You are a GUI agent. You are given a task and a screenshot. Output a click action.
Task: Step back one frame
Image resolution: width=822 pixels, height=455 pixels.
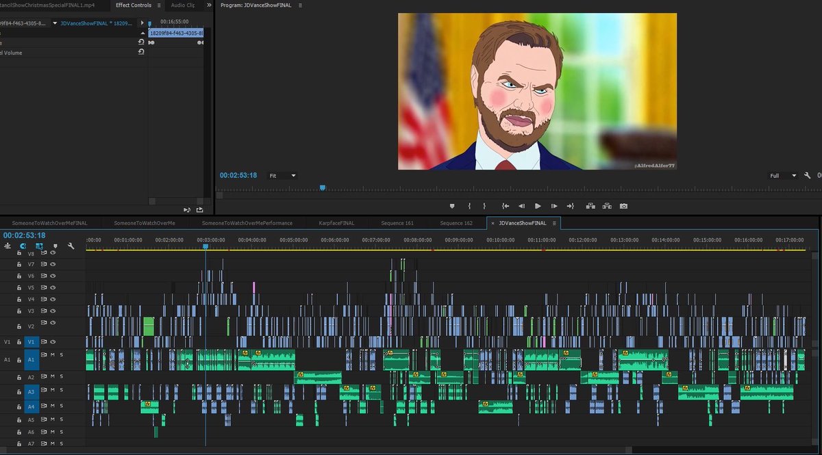pyautogui.click(x=521, y=206)
